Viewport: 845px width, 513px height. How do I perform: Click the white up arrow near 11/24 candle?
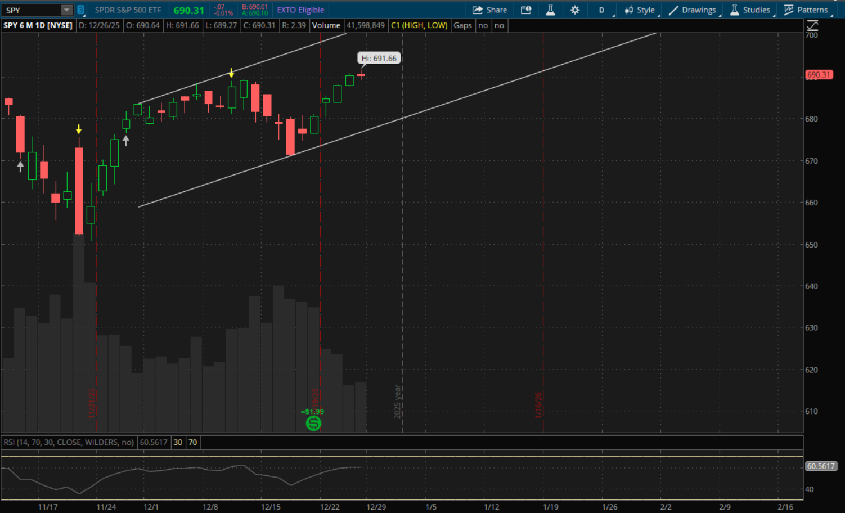click(x=125, y=141)
